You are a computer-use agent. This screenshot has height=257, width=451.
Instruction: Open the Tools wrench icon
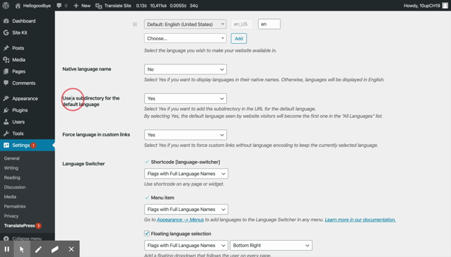pyautogui.click(x=6, y=133)
